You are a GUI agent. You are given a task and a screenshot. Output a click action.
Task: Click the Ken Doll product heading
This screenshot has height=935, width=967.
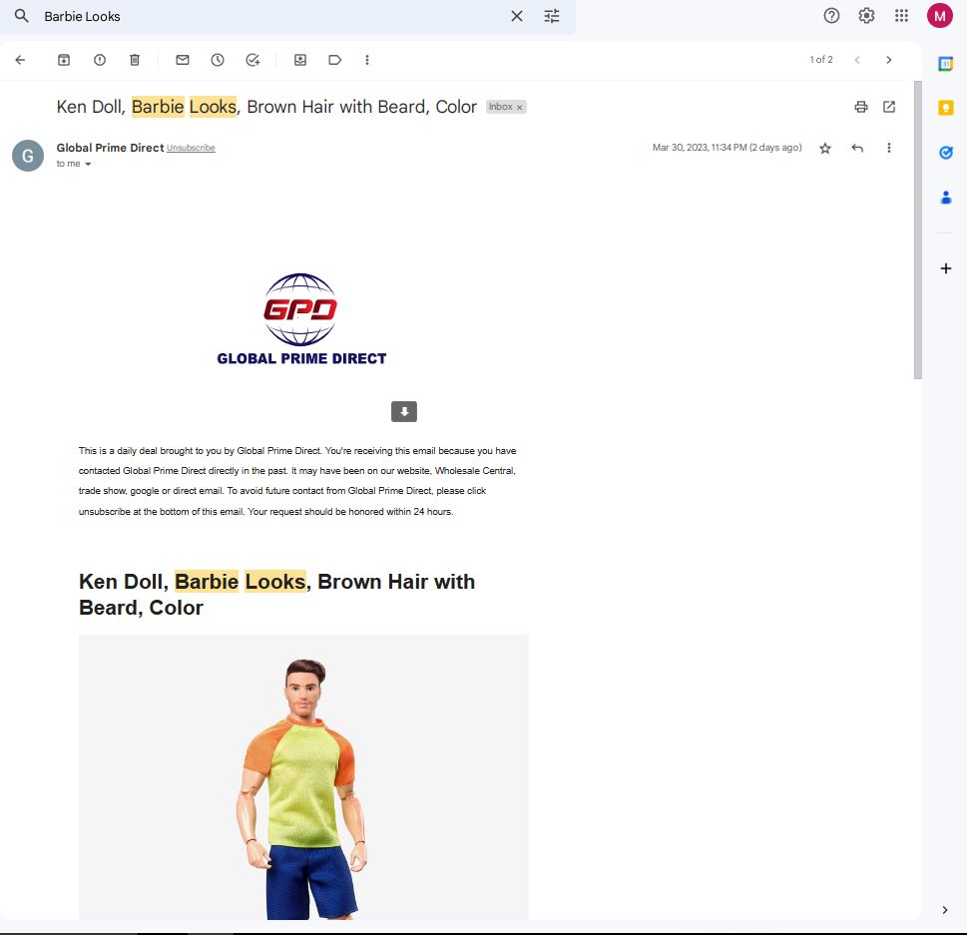(276, 595)
